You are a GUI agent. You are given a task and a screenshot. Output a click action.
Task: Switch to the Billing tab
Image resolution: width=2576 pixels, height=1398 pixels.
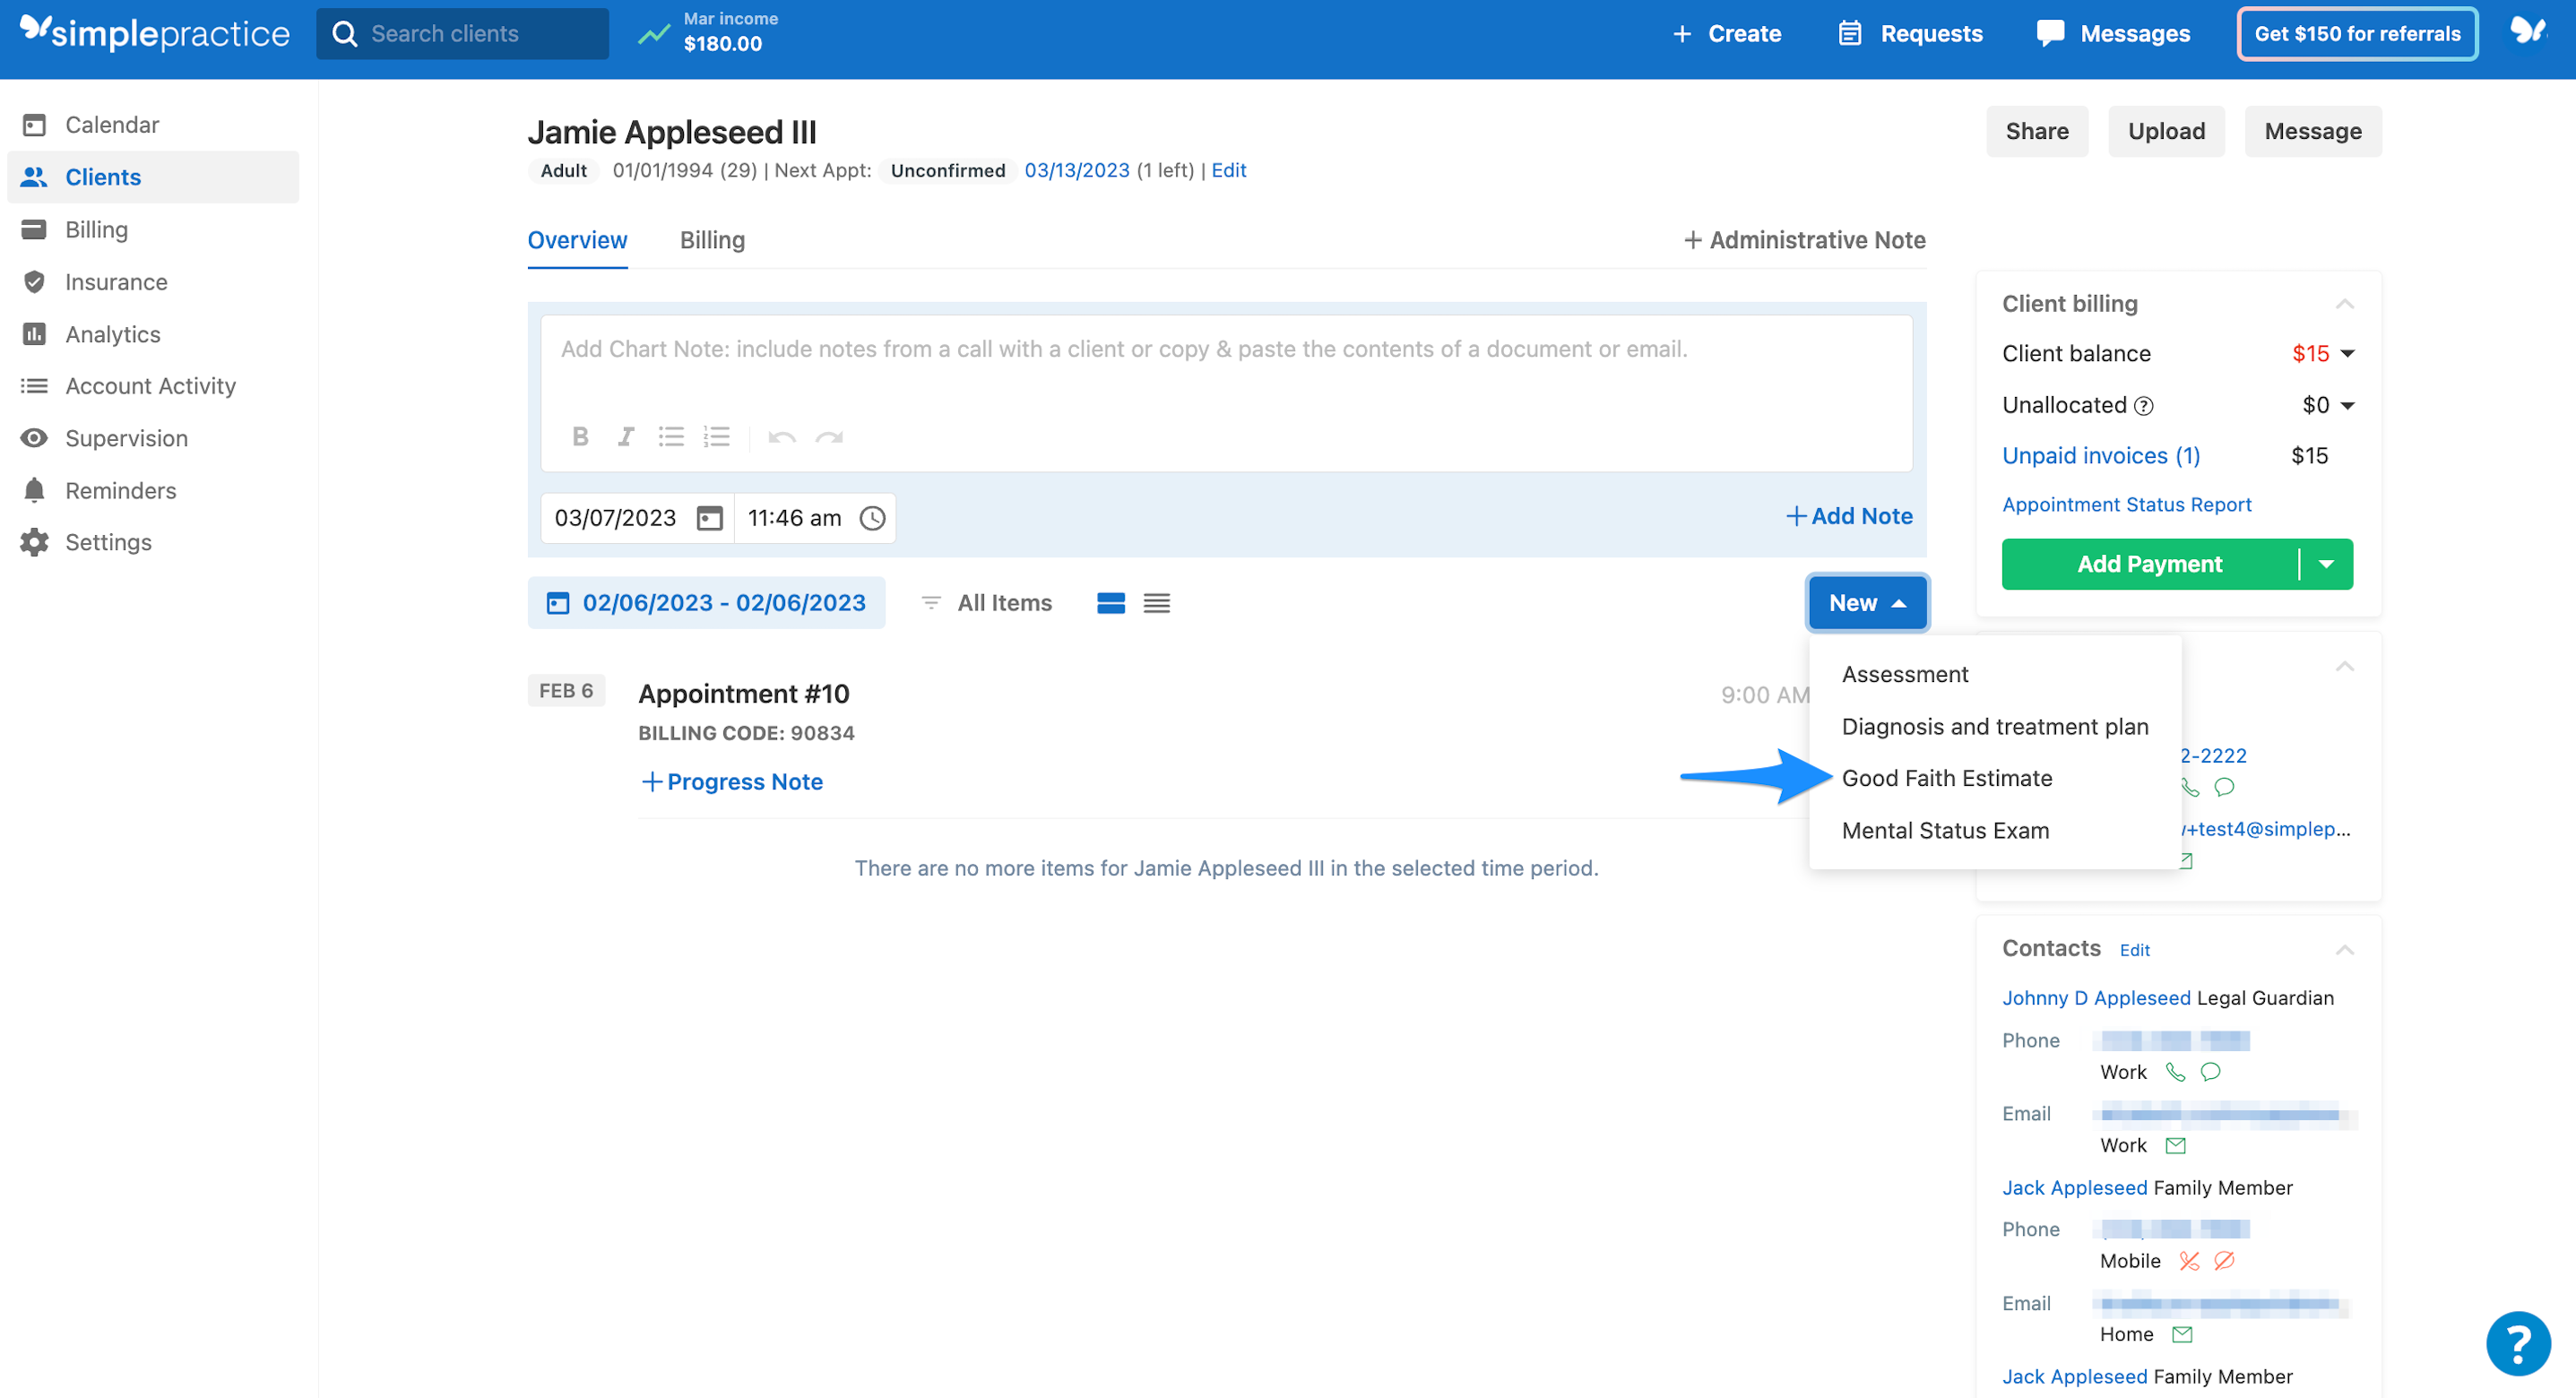[712, 240]
